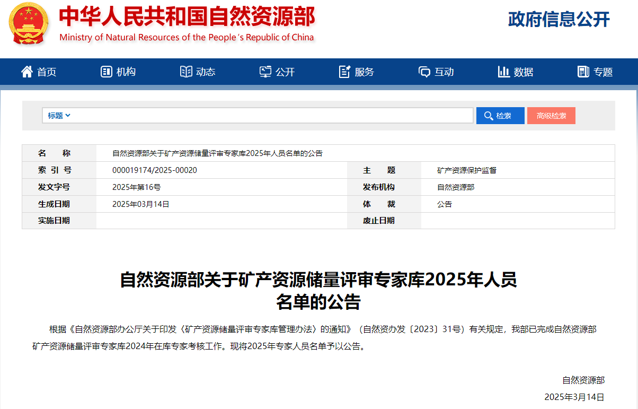Go to the 数据 navigation menu
This screenshot has width=638, height=409.
point(524,72)
